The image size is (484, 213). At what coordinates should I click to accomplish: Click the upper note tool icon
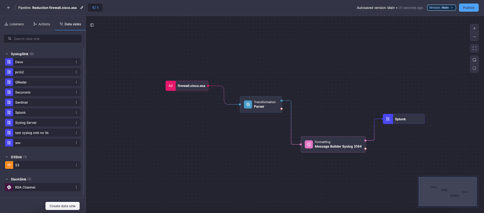[474, 60]
